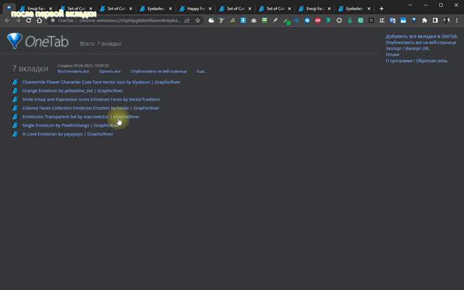The width and height of the screenshot is (464, 290).
Task: Switch to the Happy Fa tab
Action: [196, 9]
